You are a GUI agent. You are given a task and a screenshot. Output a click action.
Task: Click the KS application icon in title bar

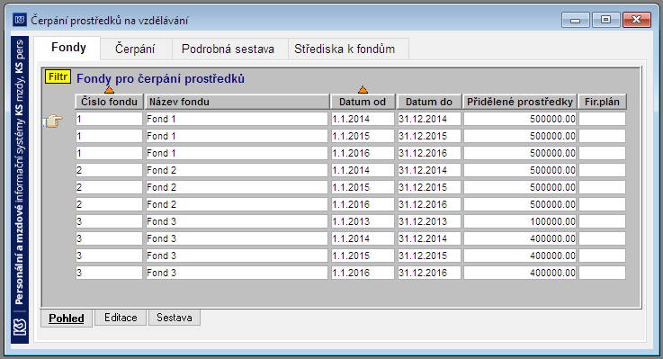pos(20,20)
